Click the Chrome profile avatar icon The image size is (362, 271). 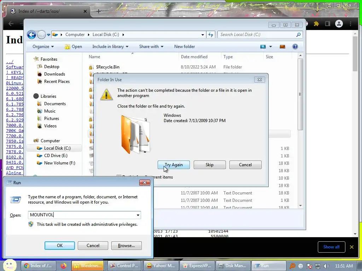339,24
